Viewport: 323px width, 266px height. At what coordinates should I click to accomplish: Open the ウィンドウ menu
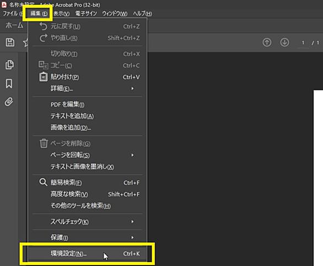(115, 14)
